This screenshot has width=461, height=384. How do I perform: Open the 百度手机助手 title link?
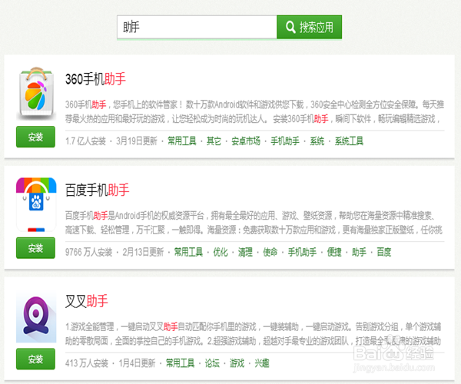tap(98, 190)
